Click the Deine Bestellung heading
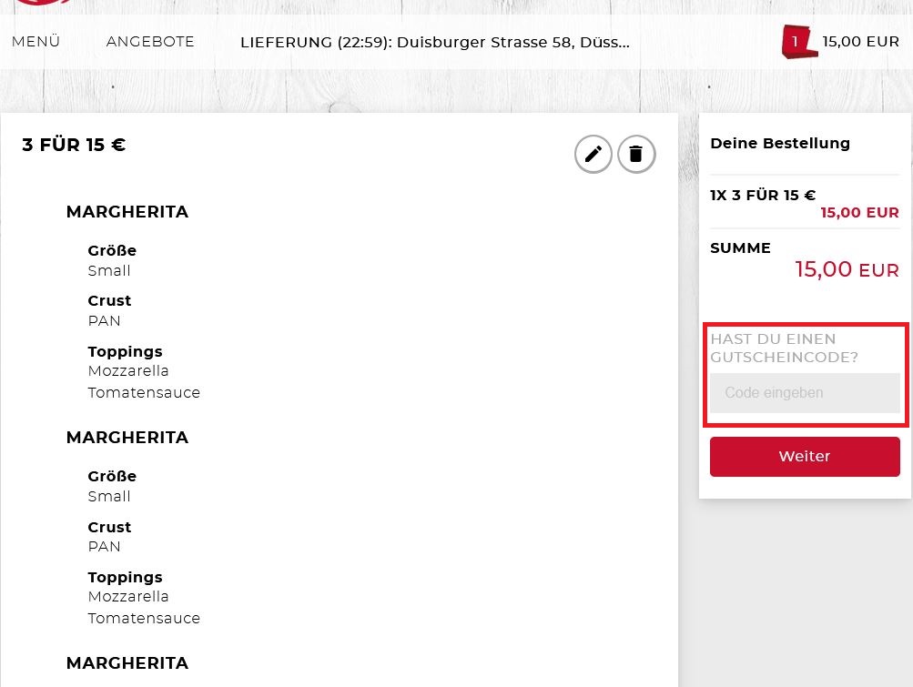This screenshot has width=913, height=687. point(780,143)
